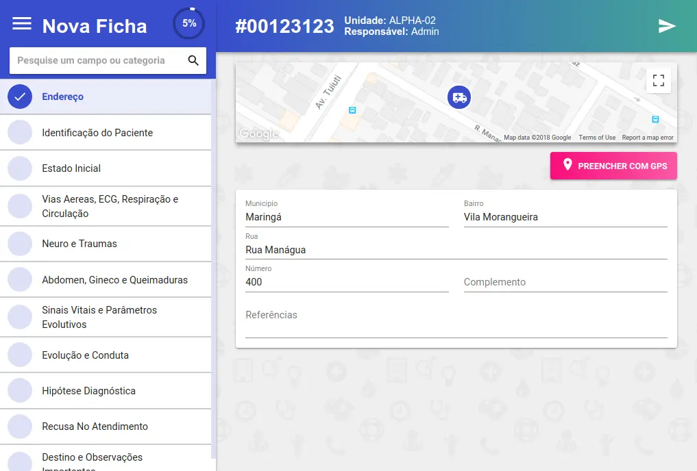
Task: Open Hipótese Diagnóstica section
Action: point(88,391)
